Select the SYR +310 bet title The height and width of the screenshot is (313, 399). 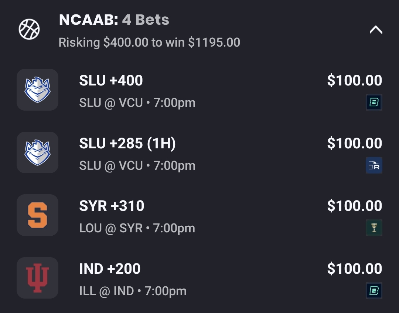[112, 206]
